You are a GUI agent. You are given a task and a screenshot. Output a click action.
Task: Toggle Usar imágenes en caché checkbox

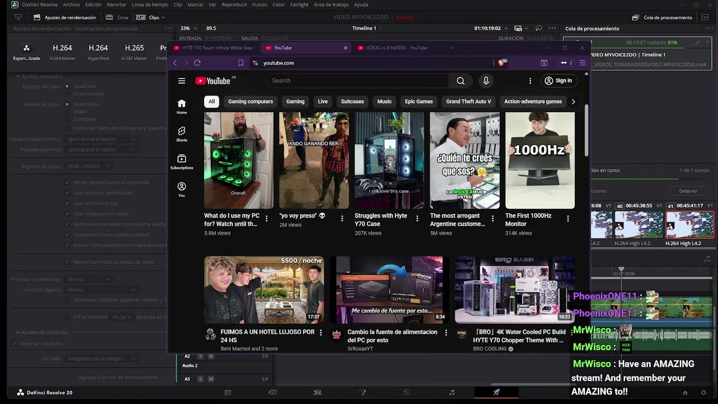click(67, 214)
